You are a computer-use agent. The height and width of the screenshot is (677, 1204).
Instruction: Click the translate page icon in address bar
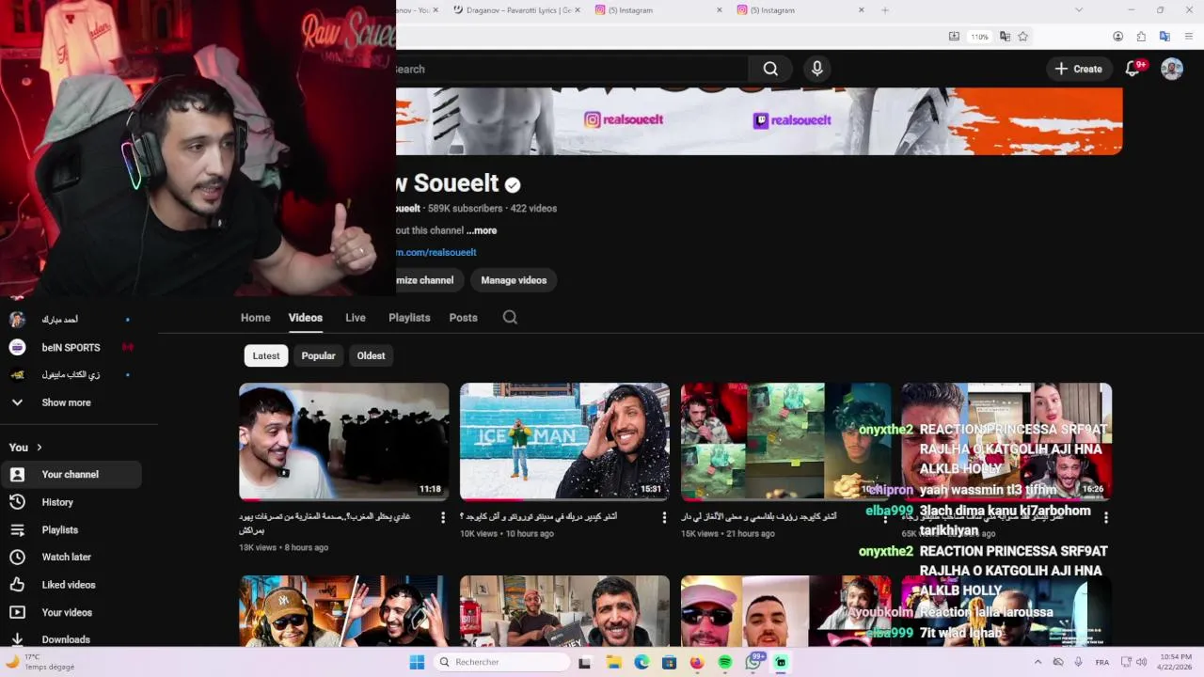(1005, 37)
